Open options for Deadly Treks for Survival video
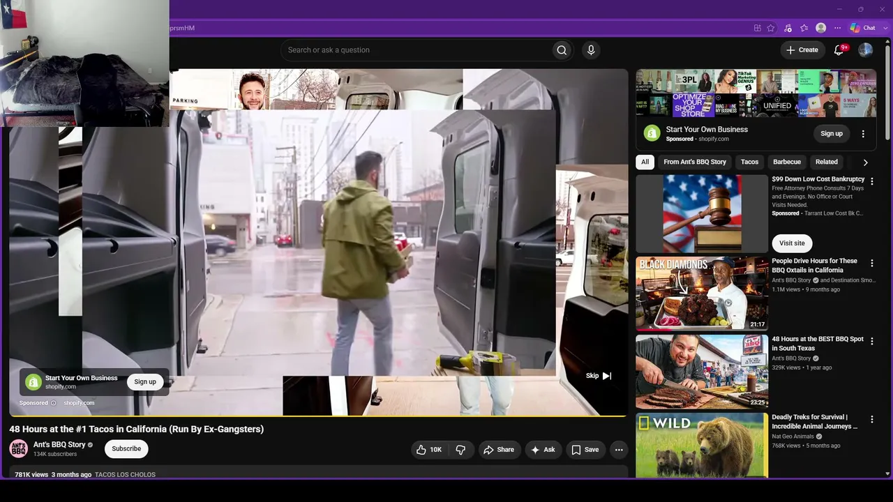The height and width of the screenshot is (502, 893). click(871, 419)
